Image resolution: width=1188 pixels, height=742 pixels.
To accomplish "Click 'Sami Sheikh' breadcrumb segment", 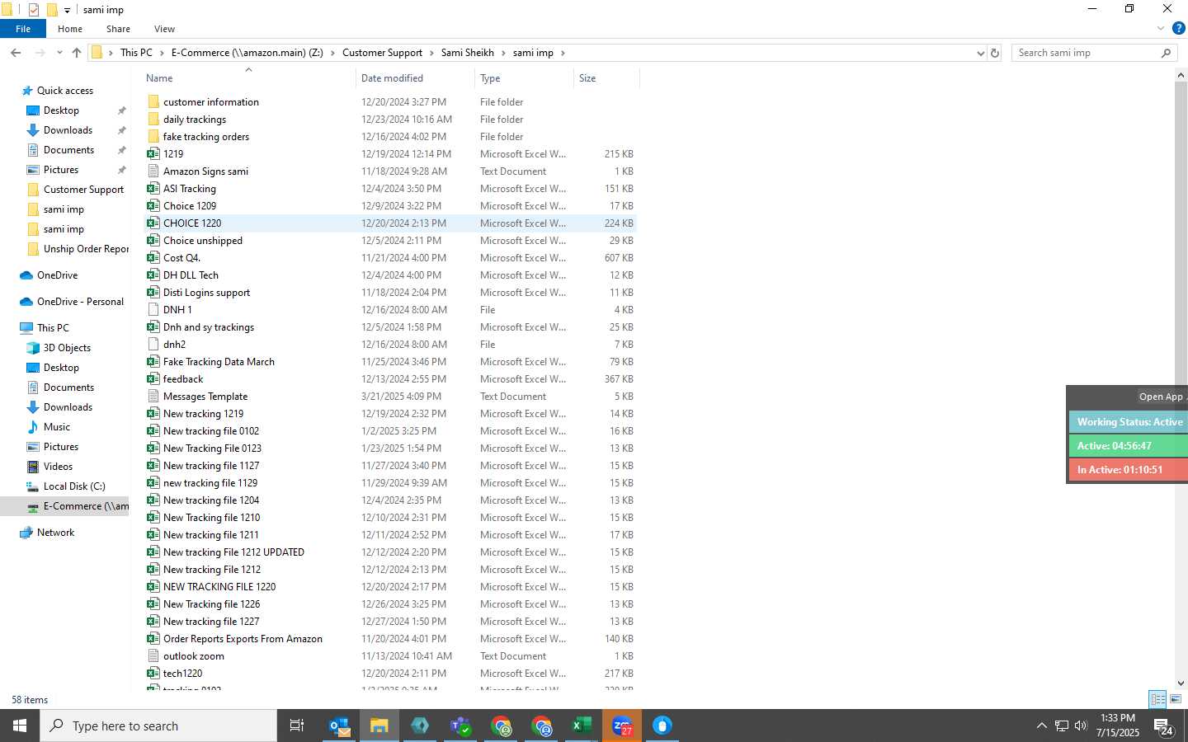I will [467, 53].
